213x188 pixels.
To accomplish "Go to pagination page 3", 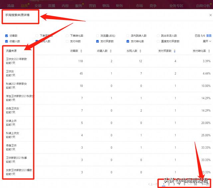I will click(174, 184).
